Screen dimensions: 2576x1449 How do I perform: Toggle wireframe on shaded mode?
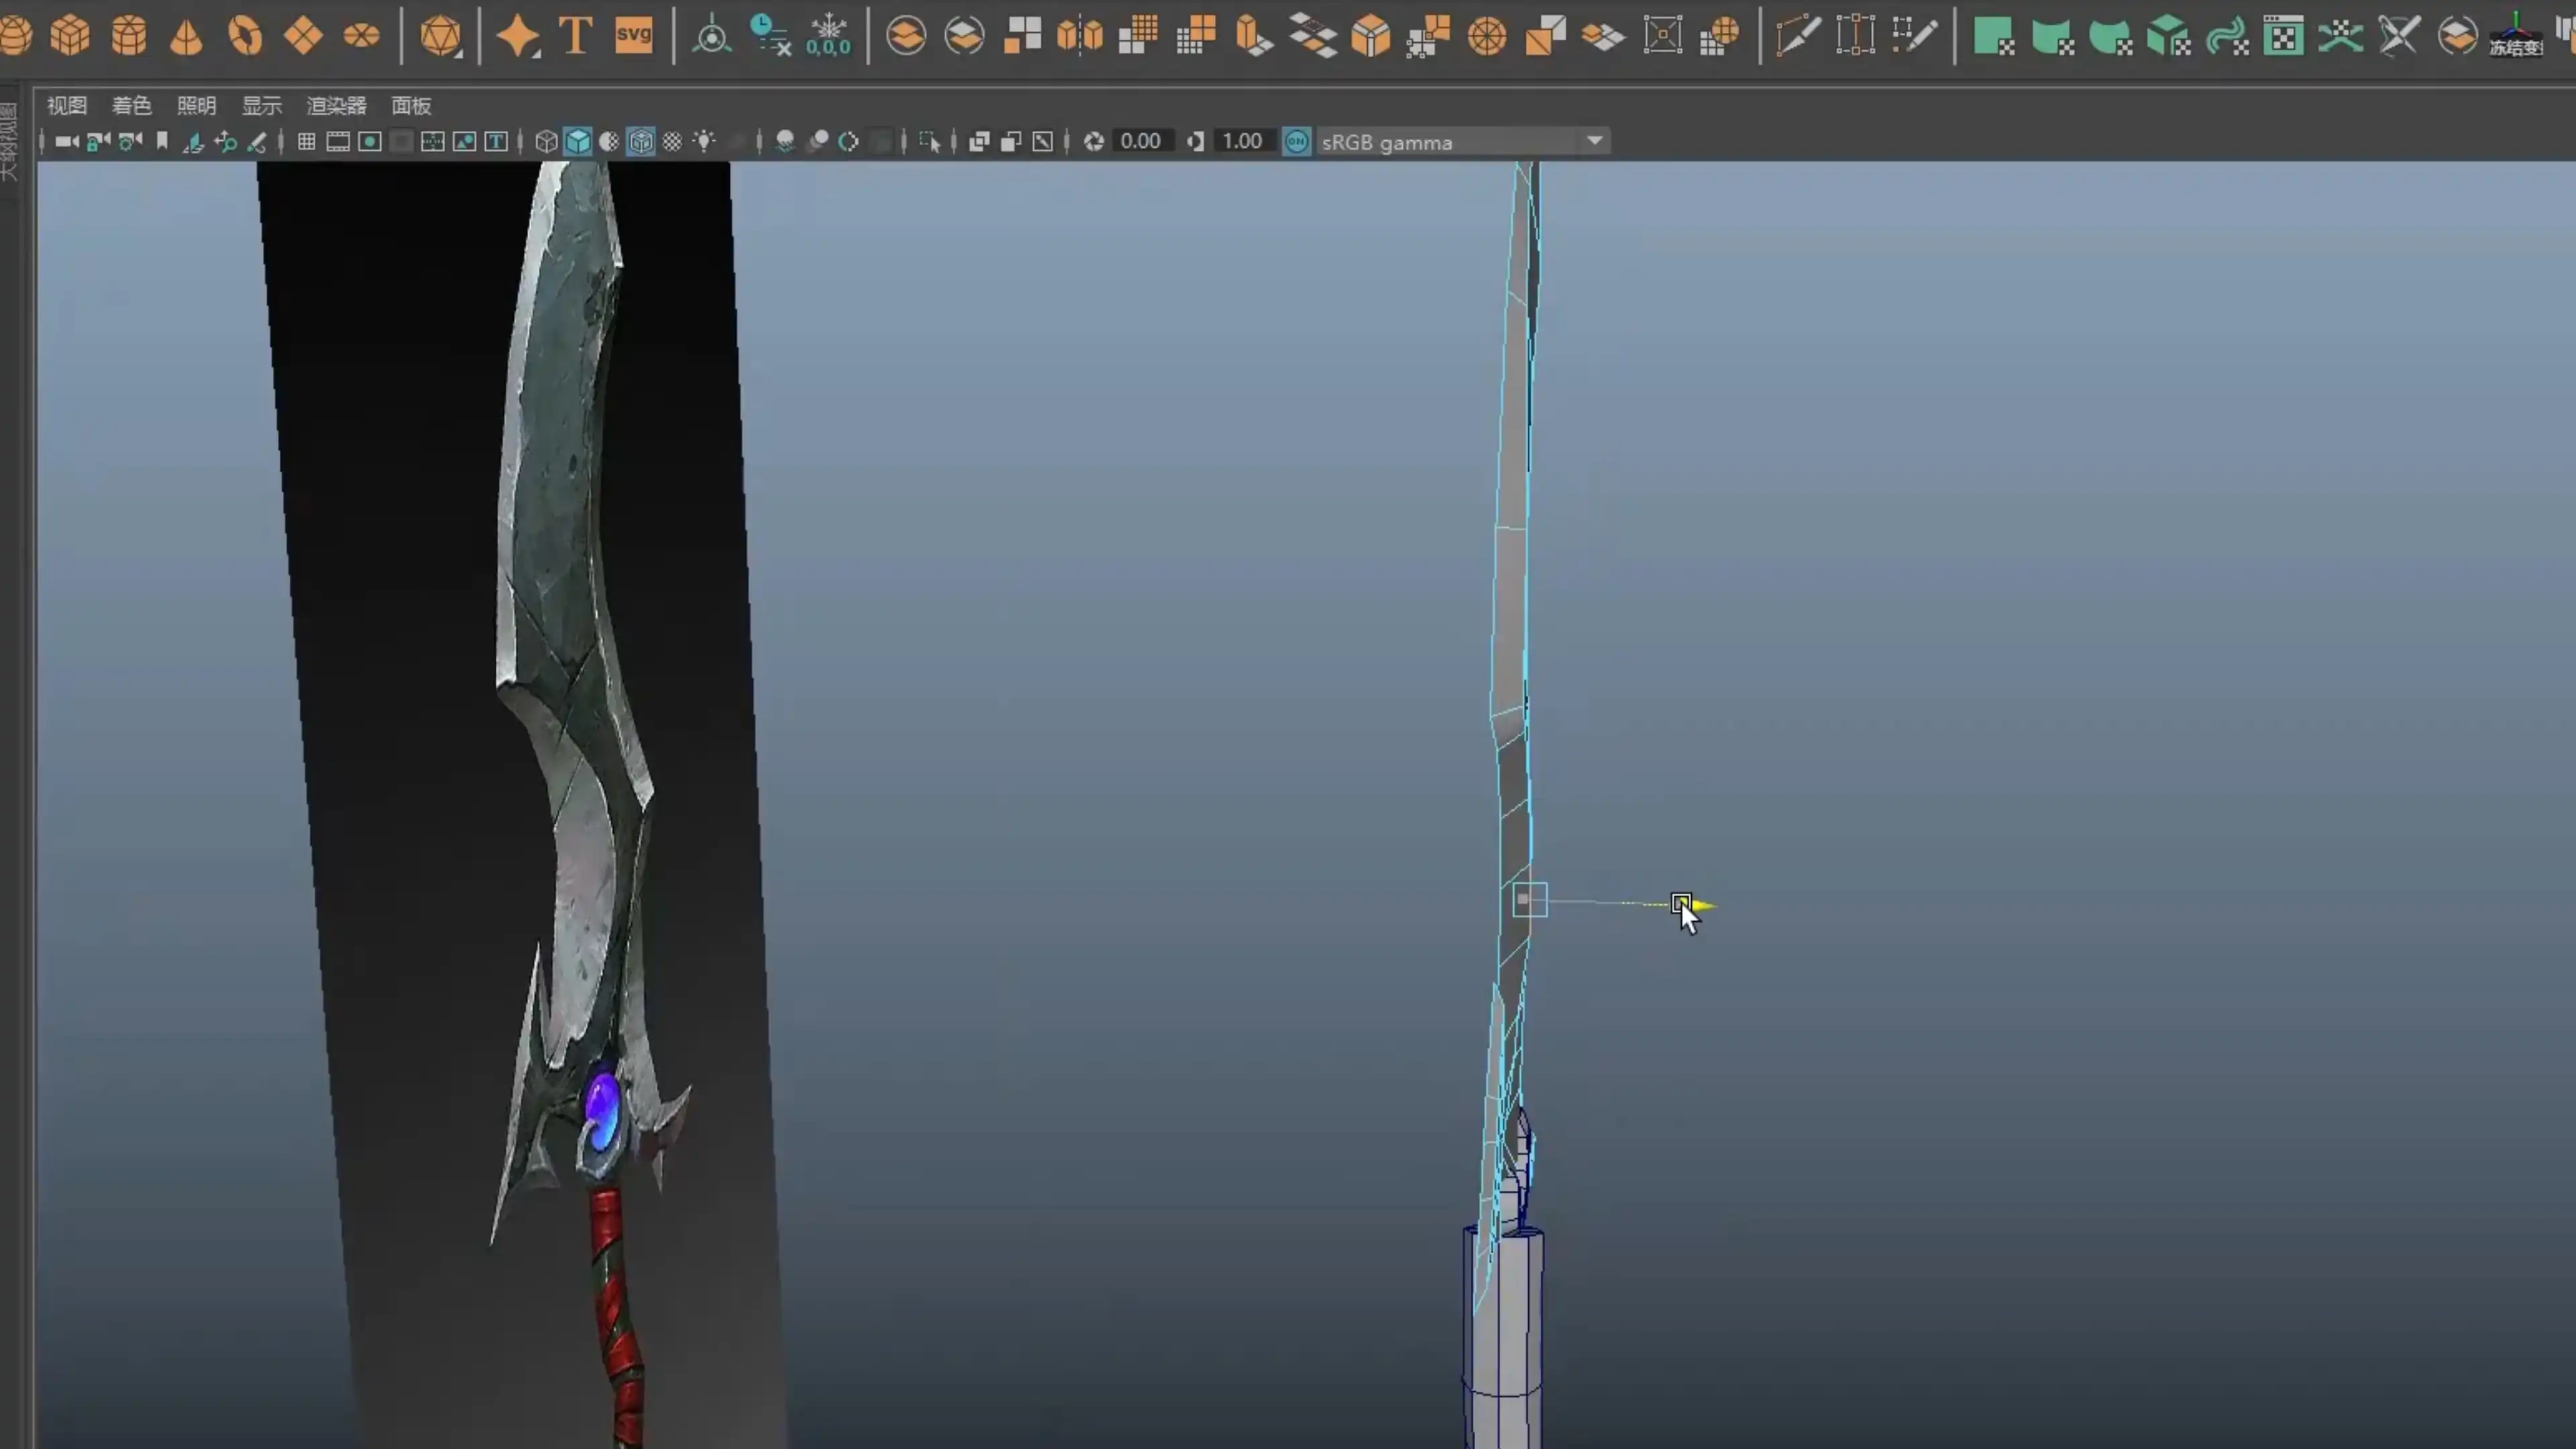pos(641,142)
